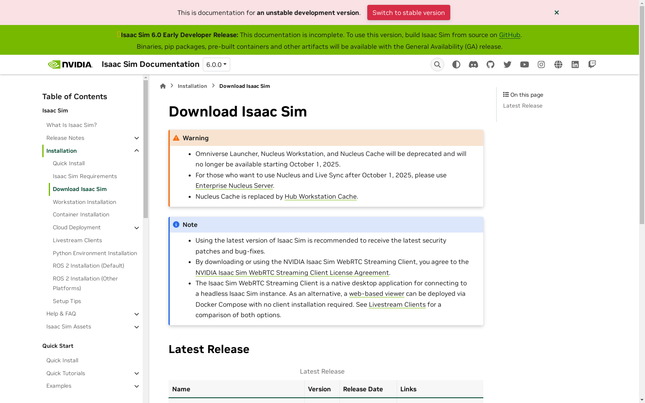Open Isaac Sim Requirements page
Viewport: 645px width, 403px height.
tap(85, 176)
